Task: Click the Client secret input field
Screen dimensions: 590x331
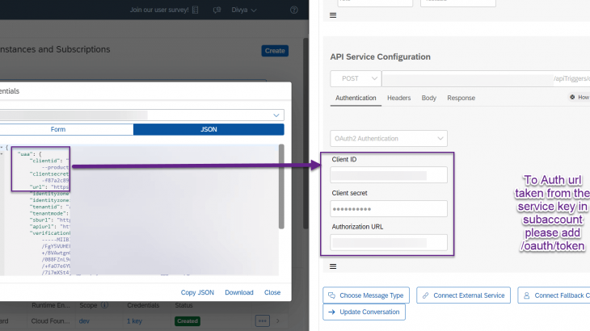Action: 389,209
